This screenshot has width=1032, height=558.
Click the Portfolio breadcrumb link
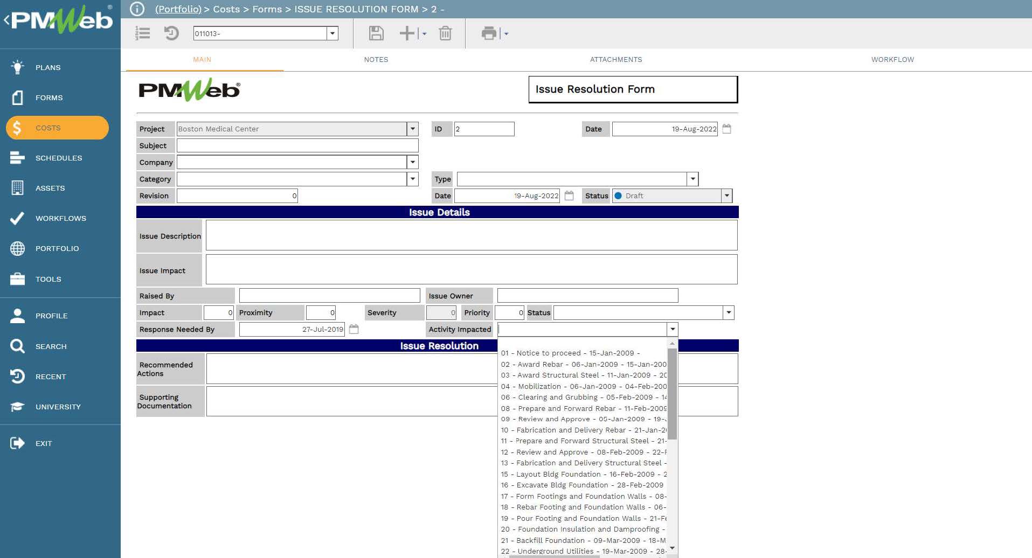(178, 9)
